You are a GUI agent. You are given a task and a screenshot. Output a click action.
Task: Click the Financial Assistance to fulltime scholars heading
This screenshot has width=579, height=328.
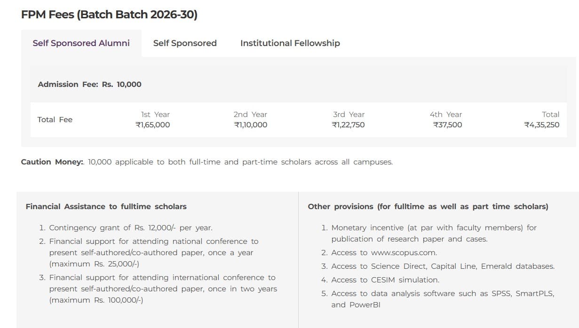[106, 207]
